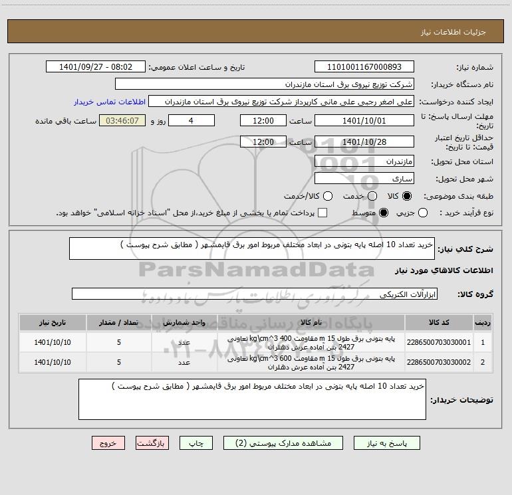The image size is (512, 495).
Task: Click the بازگشت back button
Action: pos(152,443)
